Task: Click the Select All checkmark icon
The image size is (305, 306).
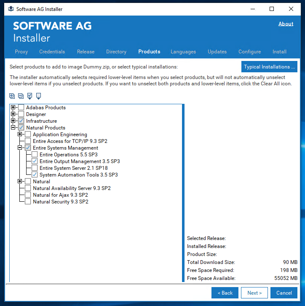Action: (29, 96)
